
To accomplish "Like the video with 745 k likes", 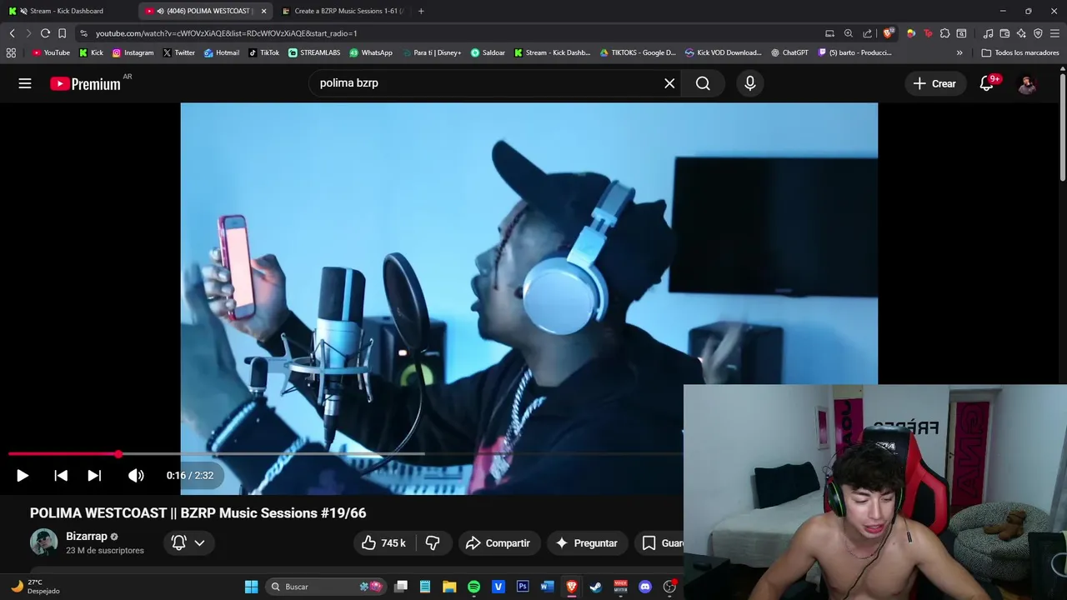I will coord(383,543).
